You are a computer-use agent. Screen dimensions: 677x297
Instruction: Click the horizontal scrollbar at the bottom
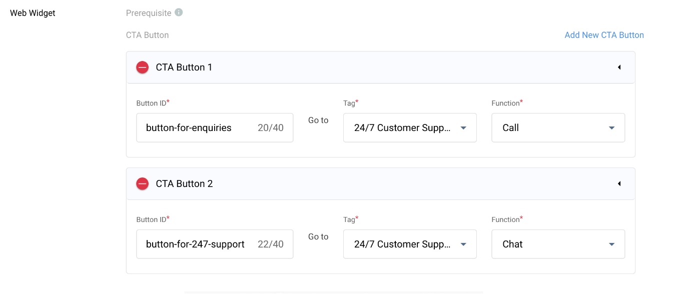click(x=333, y=292)
